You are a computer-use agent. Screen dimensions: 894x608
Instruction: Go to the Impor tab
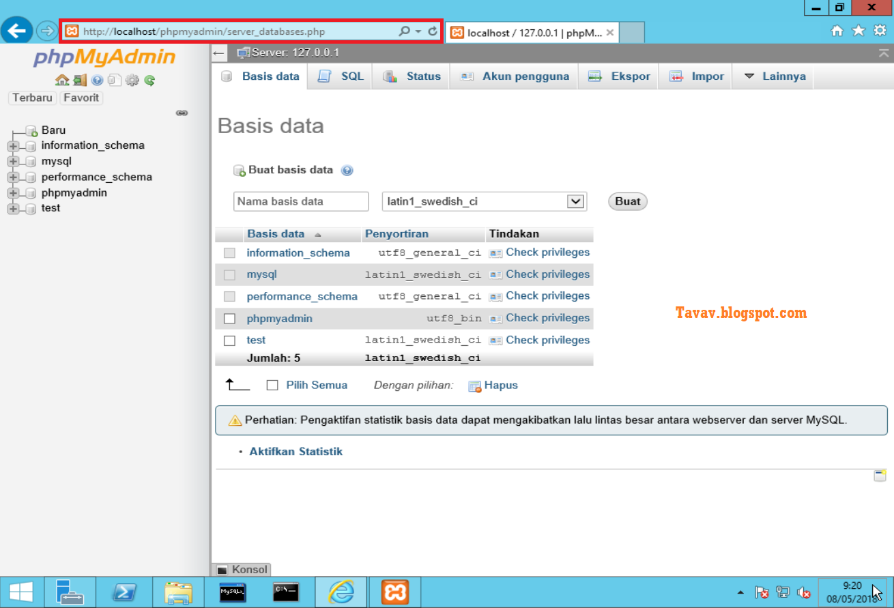695,76
